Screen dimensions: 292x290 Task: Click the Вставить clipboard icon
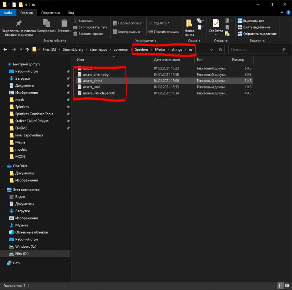(x=65, y=26)
